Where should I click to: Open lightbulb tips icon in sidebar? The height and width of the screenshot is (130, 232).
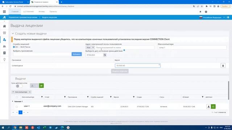point(4,60)
